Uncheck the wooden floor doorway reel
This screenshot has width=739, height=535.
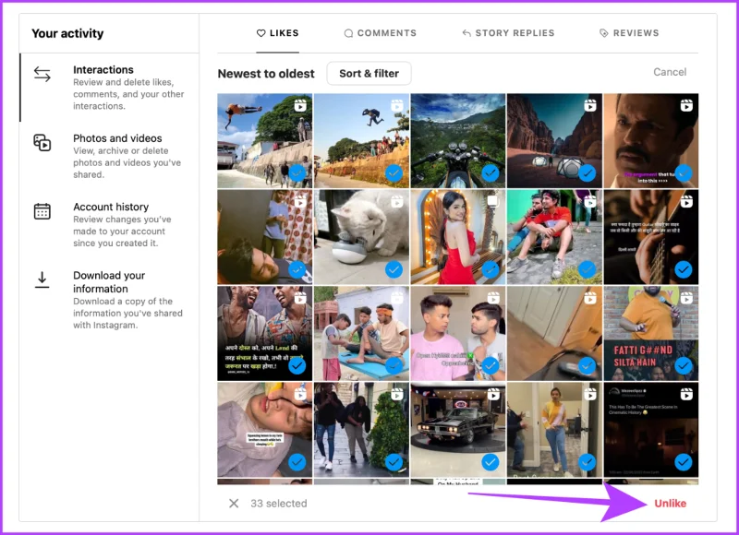[x=587, y=365]
